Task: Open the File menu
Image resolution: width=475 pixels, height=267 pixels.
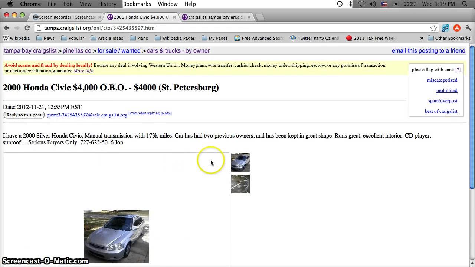Action: 52,4
